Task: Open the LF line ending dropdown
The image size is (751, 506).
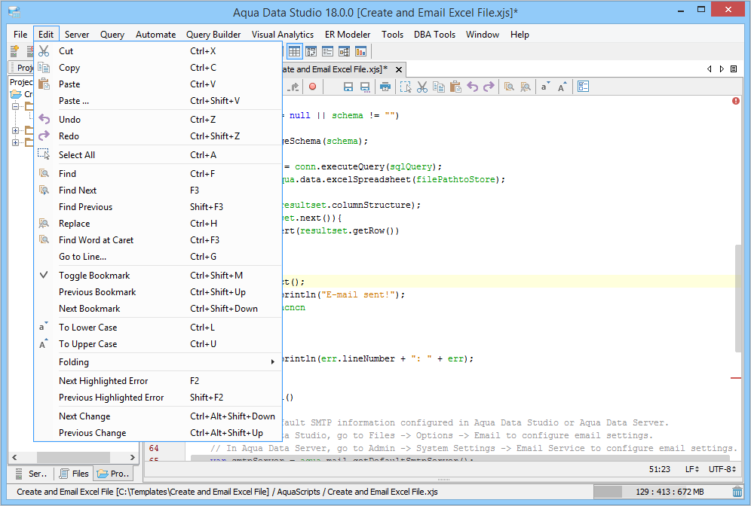Action: (691, 469)
